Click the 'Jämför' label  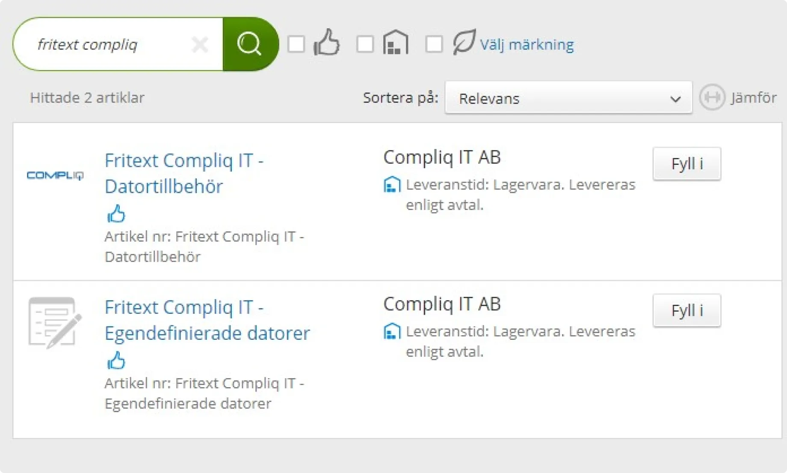(754, 98)
